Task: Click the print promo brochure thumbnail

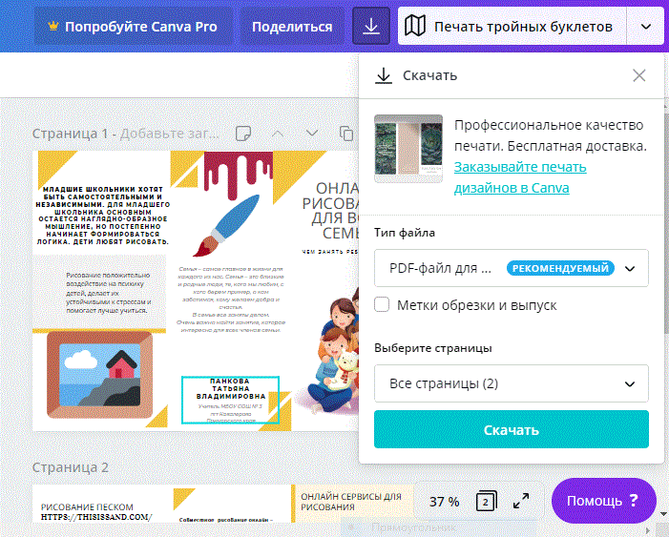Action: 408,149
